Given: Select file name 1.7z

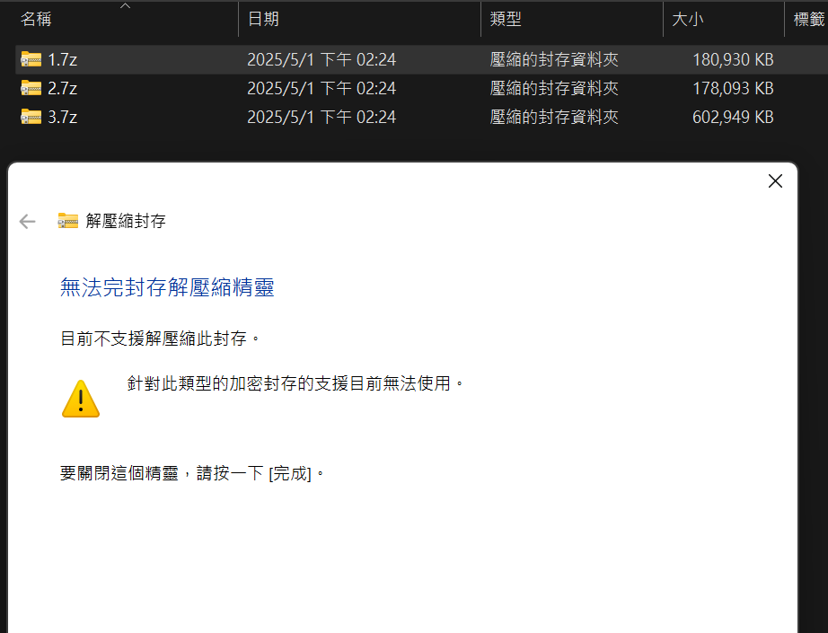Looking at the screenshot, I should point(62,59).
